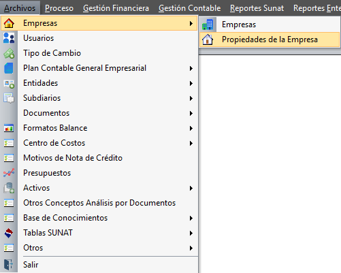Select Otros Conceptos Análisis por Documentos

[99, 203]
